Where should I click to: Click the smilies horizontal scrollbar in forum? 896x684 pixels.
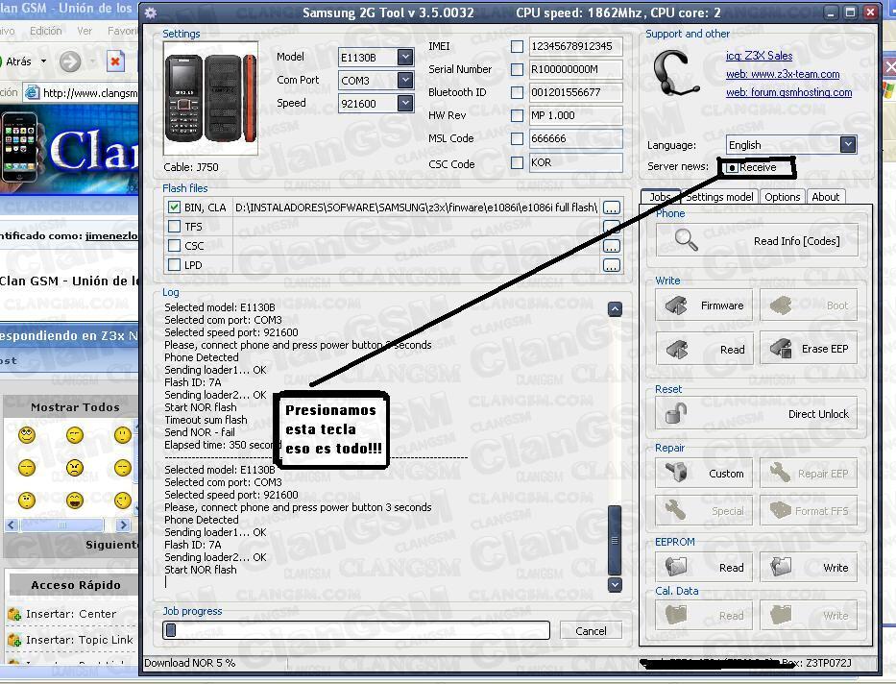(x=67, y=525)
